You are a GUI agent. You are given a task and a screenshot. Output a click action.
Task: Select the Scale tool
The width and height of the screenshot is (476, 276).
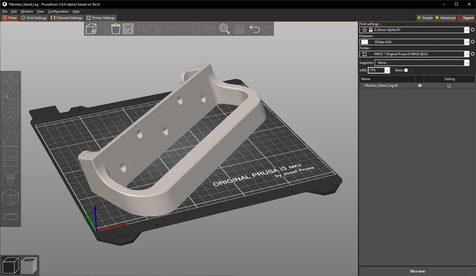(x=11, y=101)
